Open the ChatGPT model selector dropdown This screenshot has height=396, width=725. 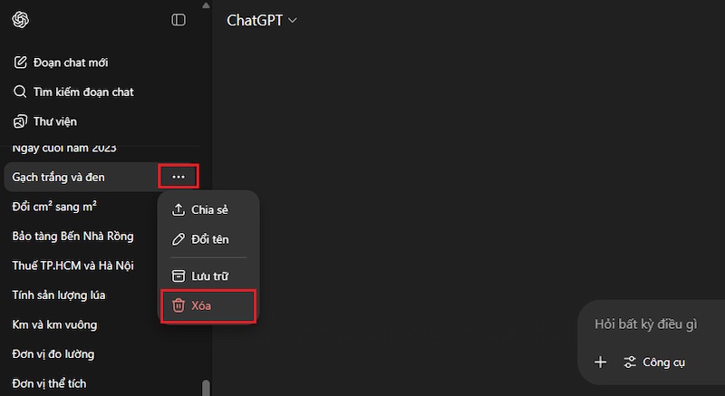coord(262,20)
